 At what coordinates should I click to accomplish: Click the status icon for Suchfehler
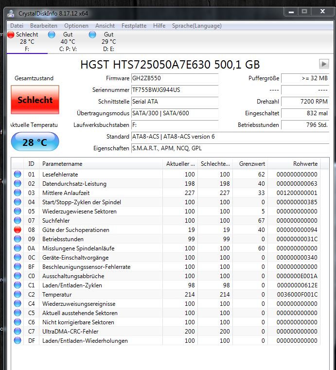point(18,220)
